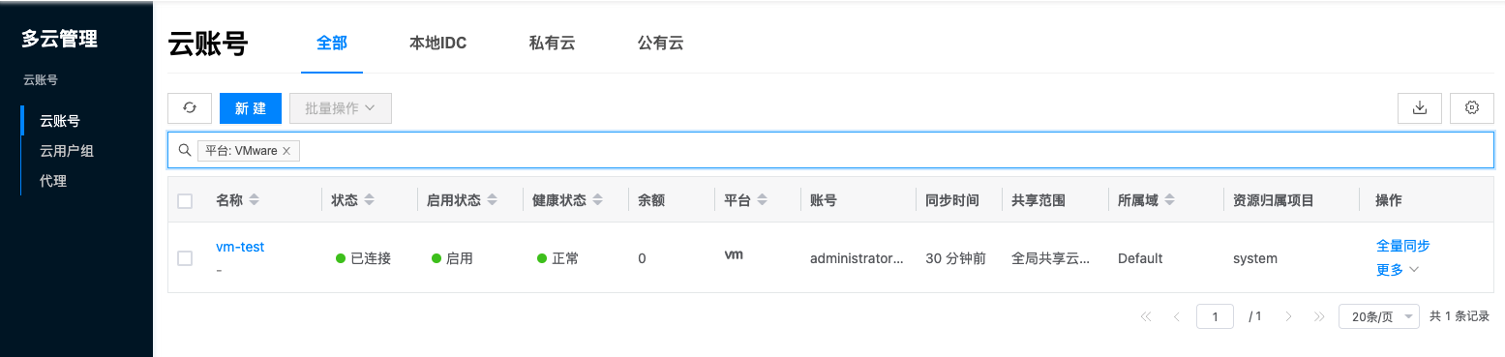The height and width of the screenshot is (357, 1505).
Task: Click the search magnifier icon
Action: 184,150
